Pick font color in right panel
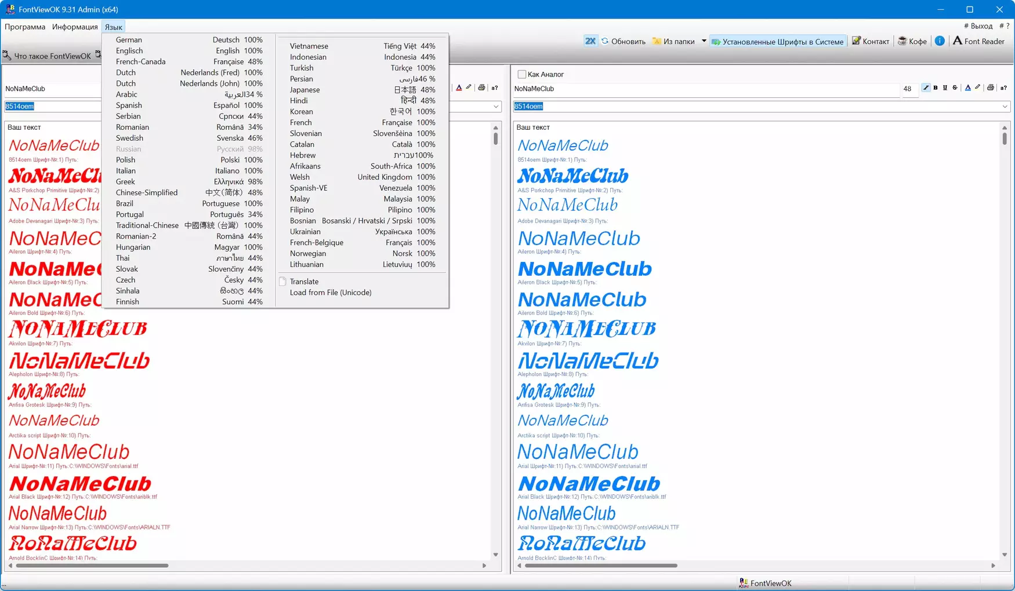Image resolution: width=1015 pixels, height=591 pixels. 967,88
